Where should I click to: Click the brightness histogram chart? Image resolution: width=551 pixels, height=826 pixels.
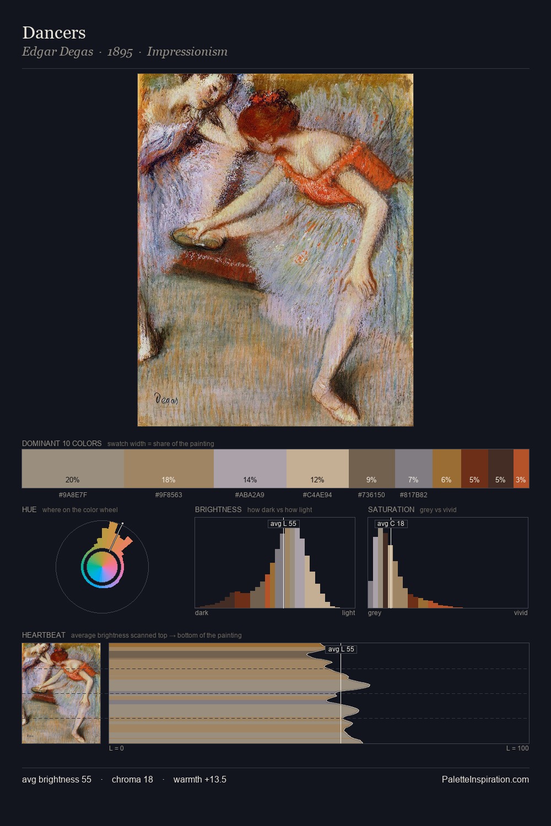pyautogui.click(x=275, y=563)
